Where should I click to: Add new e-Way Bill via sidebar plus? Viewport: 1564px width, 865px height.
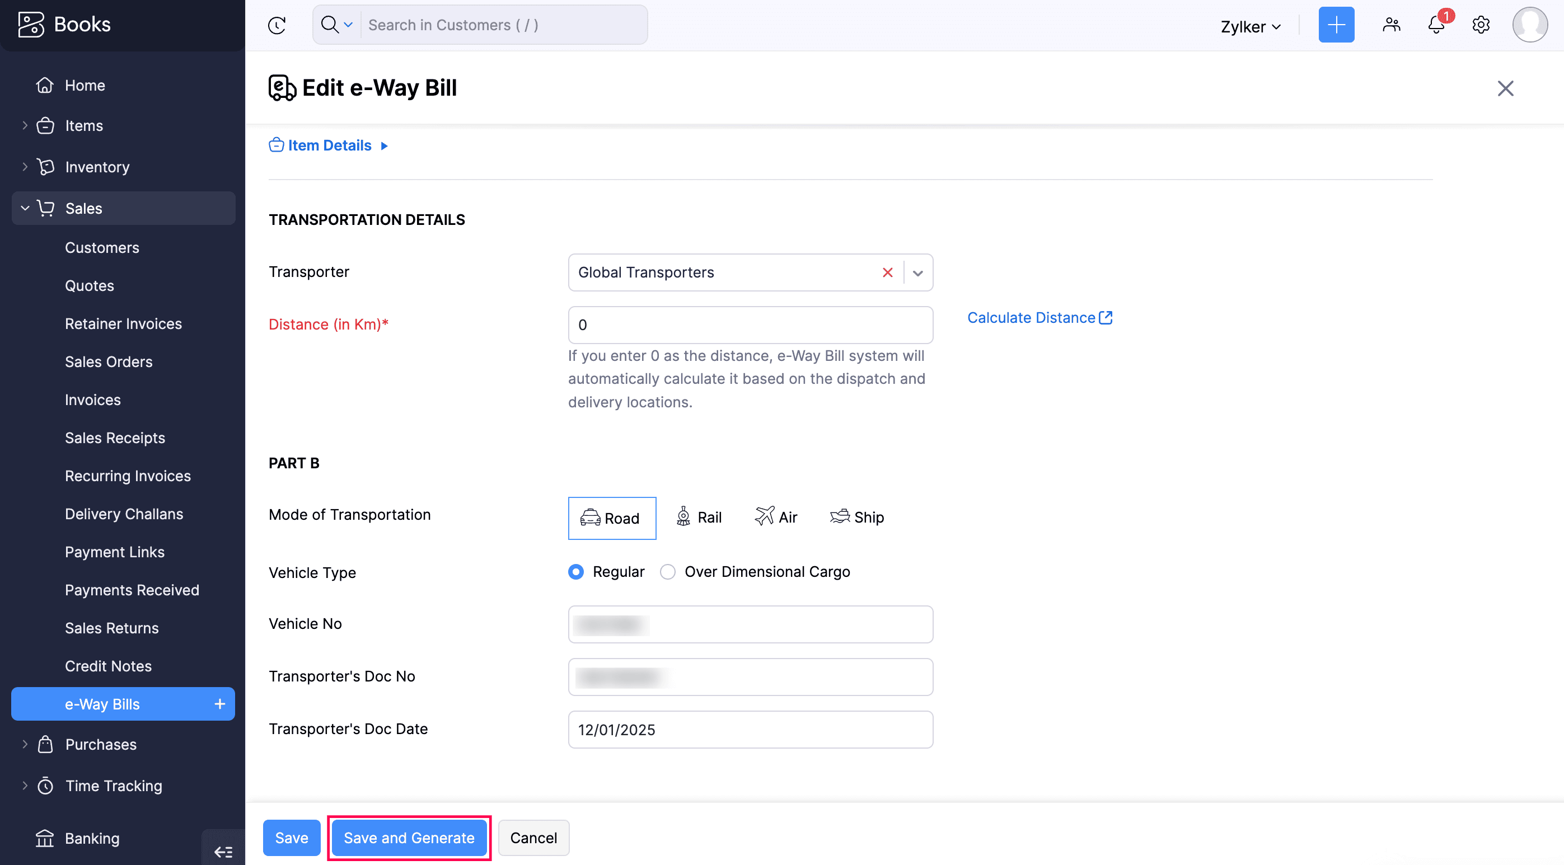(x=220, y=703)
